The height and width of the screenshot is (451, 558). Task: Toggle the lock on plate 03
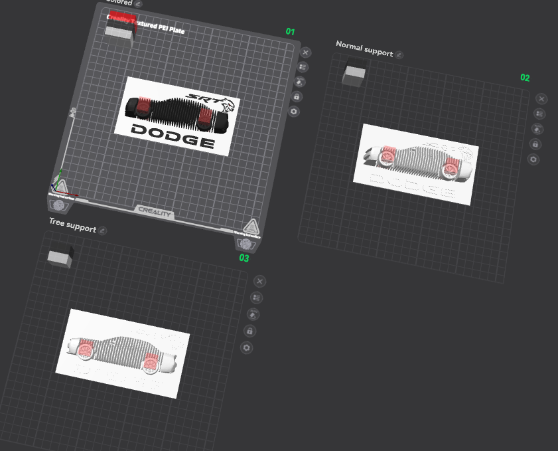(x=250, y=331)
